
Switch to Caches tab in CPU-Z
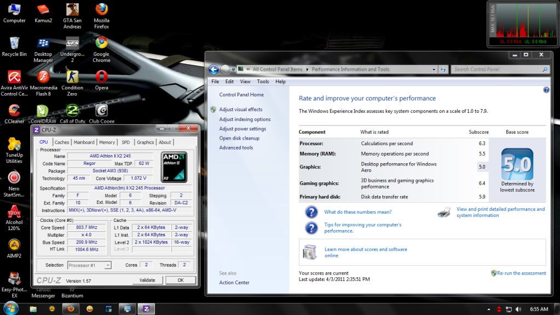pyautogui.click(x=62, y=142)
